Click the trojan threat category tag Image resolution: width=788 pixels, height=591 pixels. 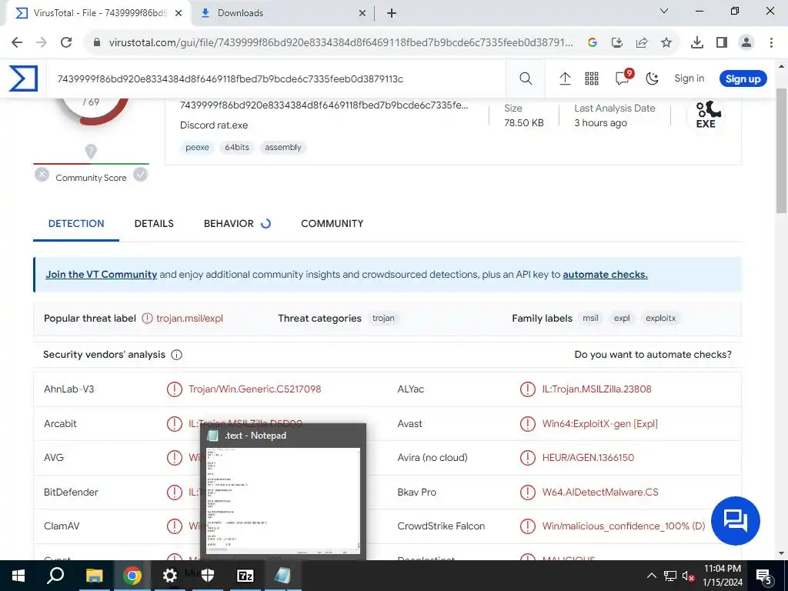(383, 318)
